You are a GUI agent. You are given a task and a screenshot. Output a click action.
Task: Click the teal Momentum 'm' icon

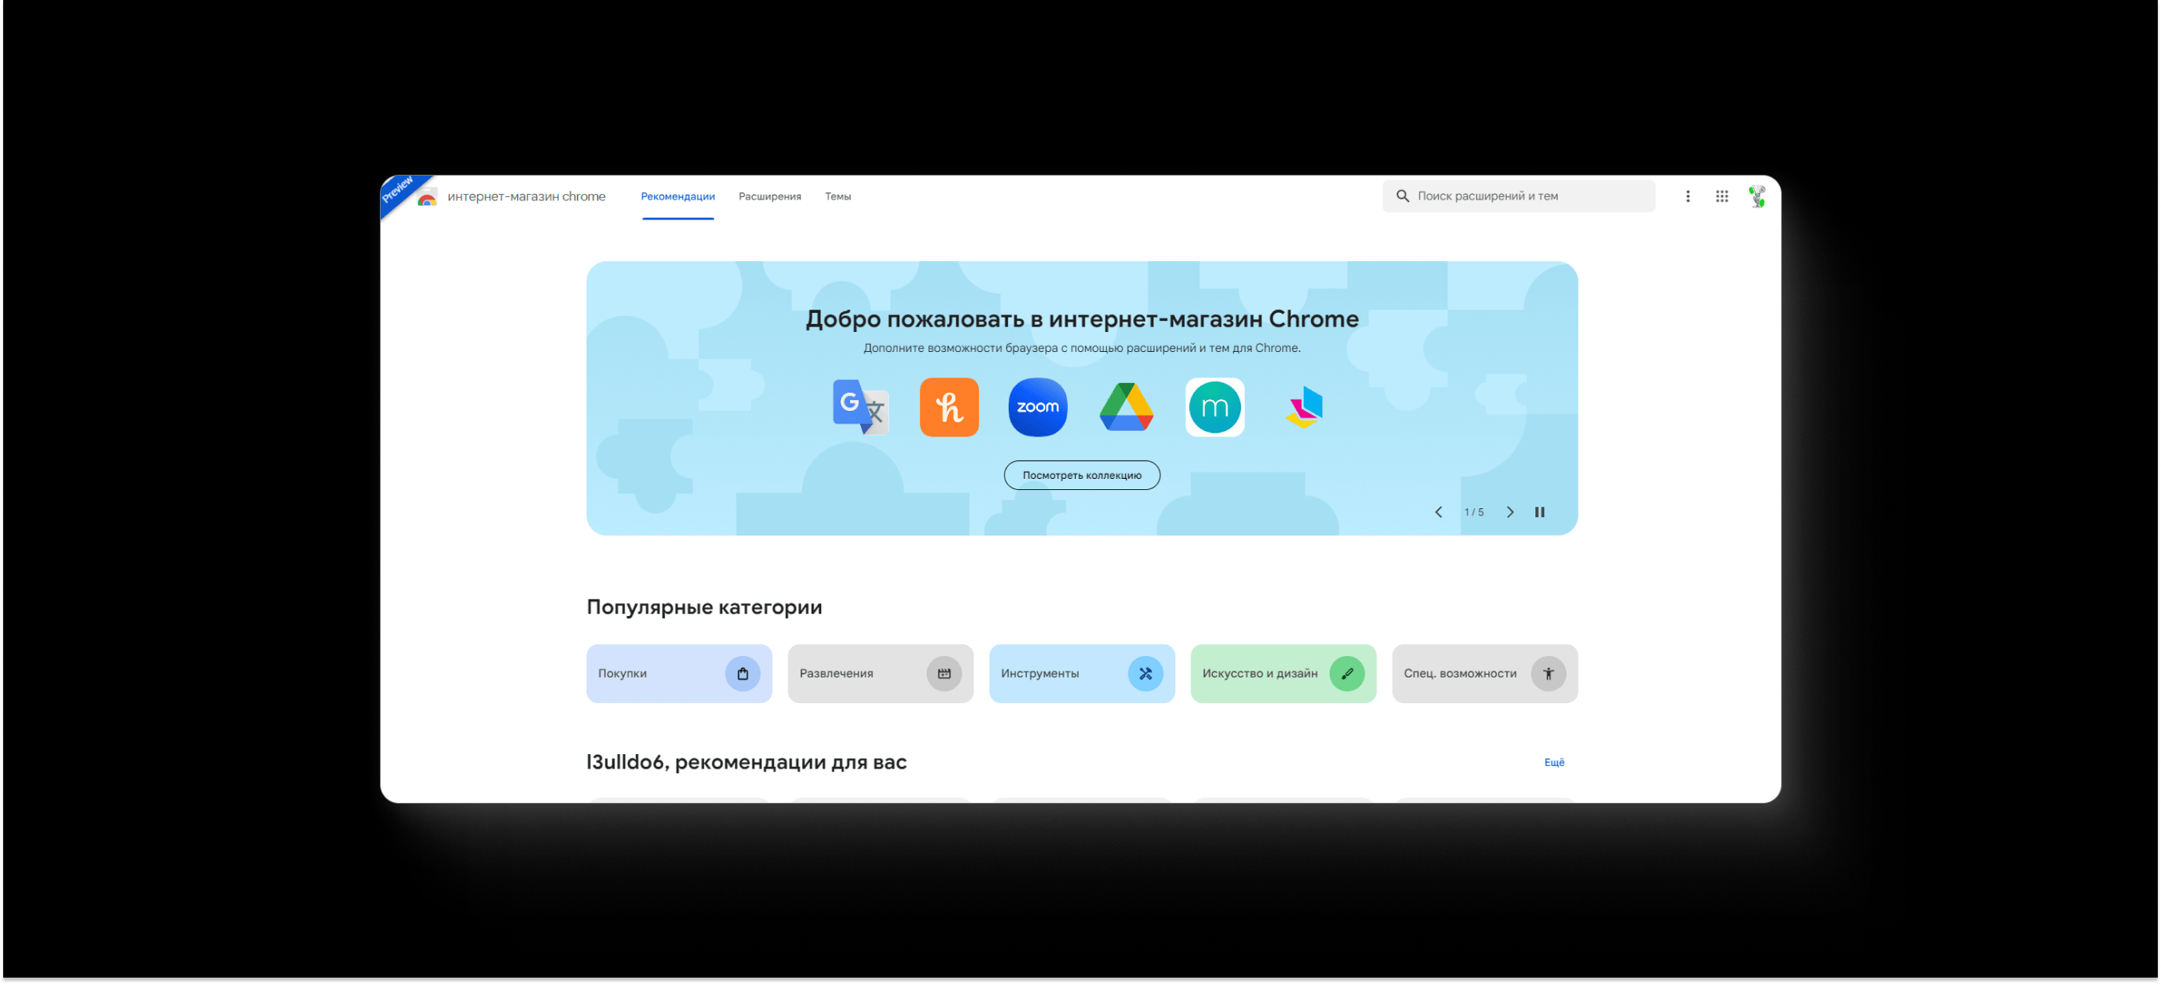tap(1215, 407)
